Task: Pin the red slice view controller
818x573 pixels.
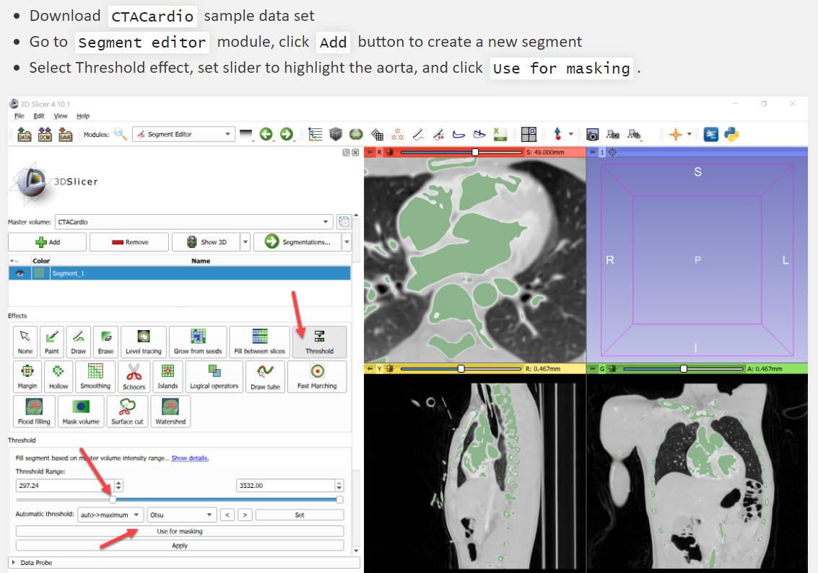Action: (x=370, y=152)
